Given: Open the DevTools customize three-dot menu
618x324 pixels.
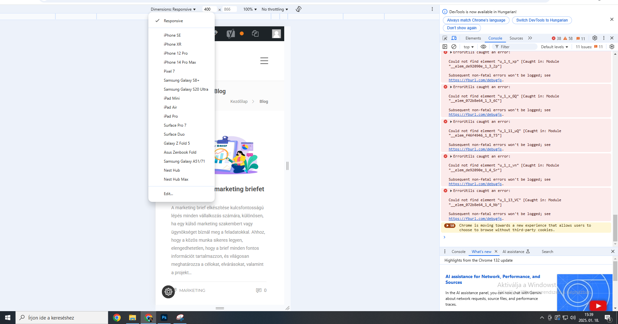Looking at the screenshot, I should click(604, 38).
